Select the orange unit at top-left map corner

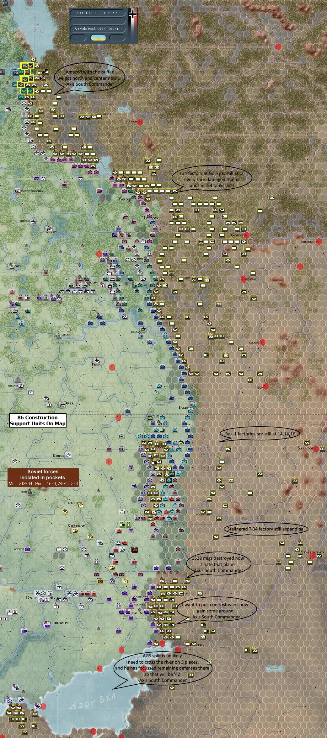(x=5, y=3)
